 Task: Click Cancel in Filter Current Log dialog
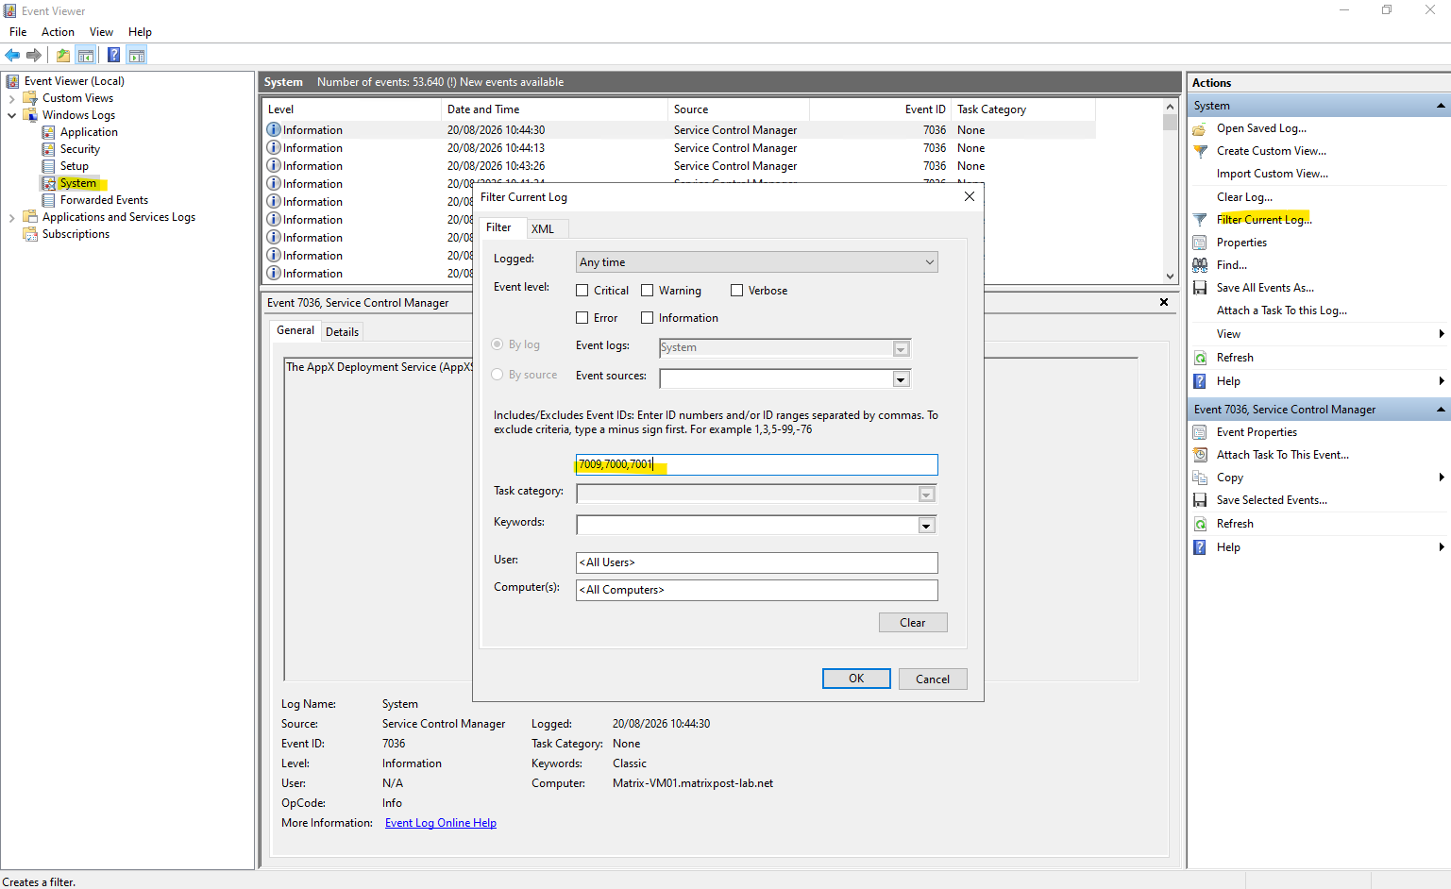tap(933, 679)
